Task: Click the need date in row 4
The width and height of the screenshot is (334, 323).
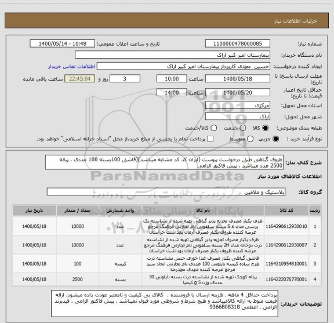Action: [x=34, y=279]
